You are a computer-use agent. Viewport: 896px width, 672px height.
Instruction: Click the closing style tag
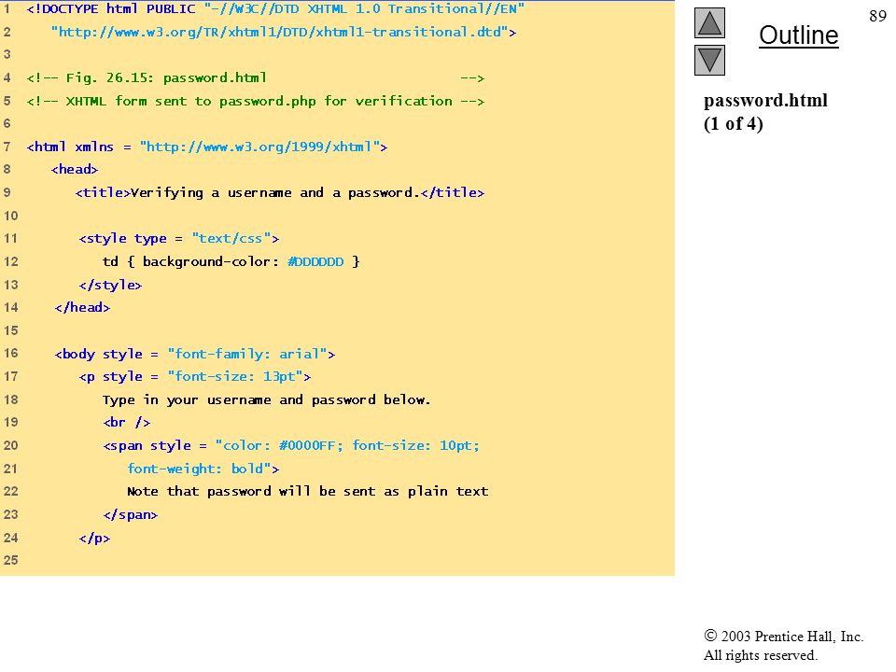click(x=110, y=285)
